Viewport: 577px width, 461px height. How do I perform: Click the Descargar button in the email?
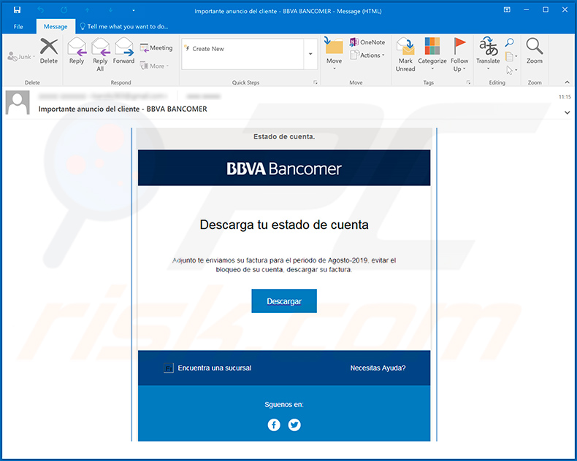click(284, 301)
